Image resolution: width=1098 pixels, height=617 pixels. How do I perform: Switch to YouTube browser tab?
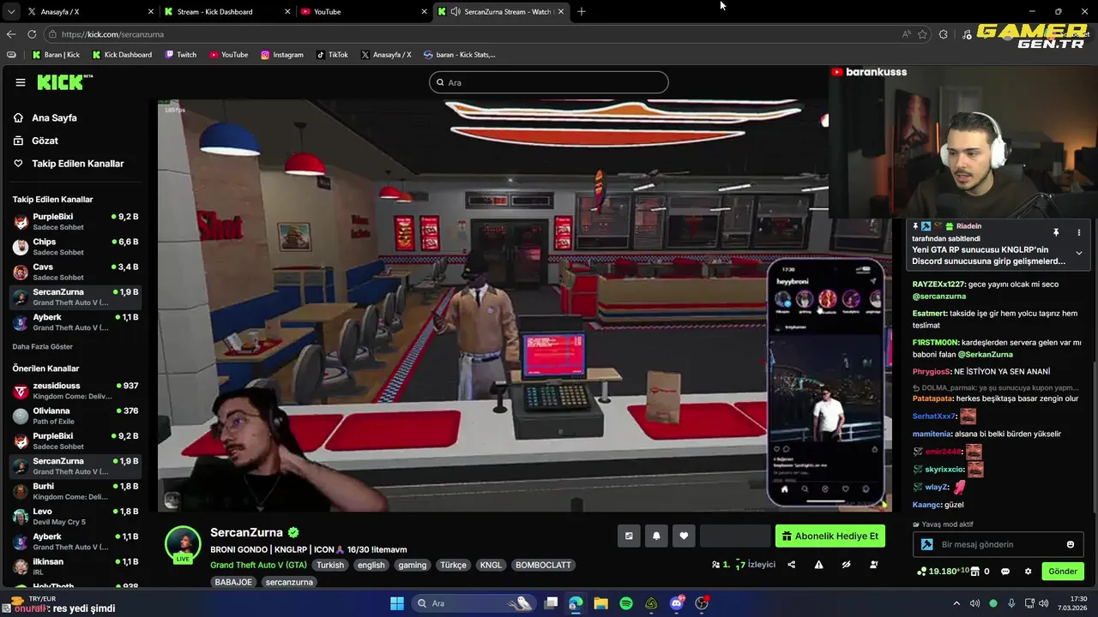(363, 11)
